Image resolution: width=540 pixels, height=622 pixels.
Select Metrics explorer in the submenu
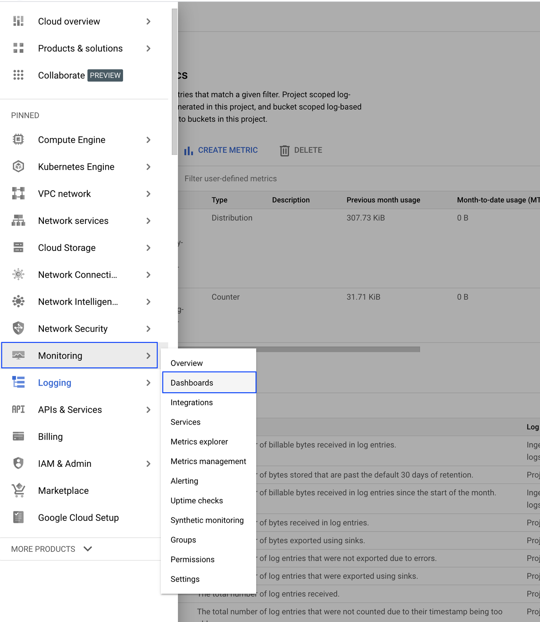click(x=209, y=442)
